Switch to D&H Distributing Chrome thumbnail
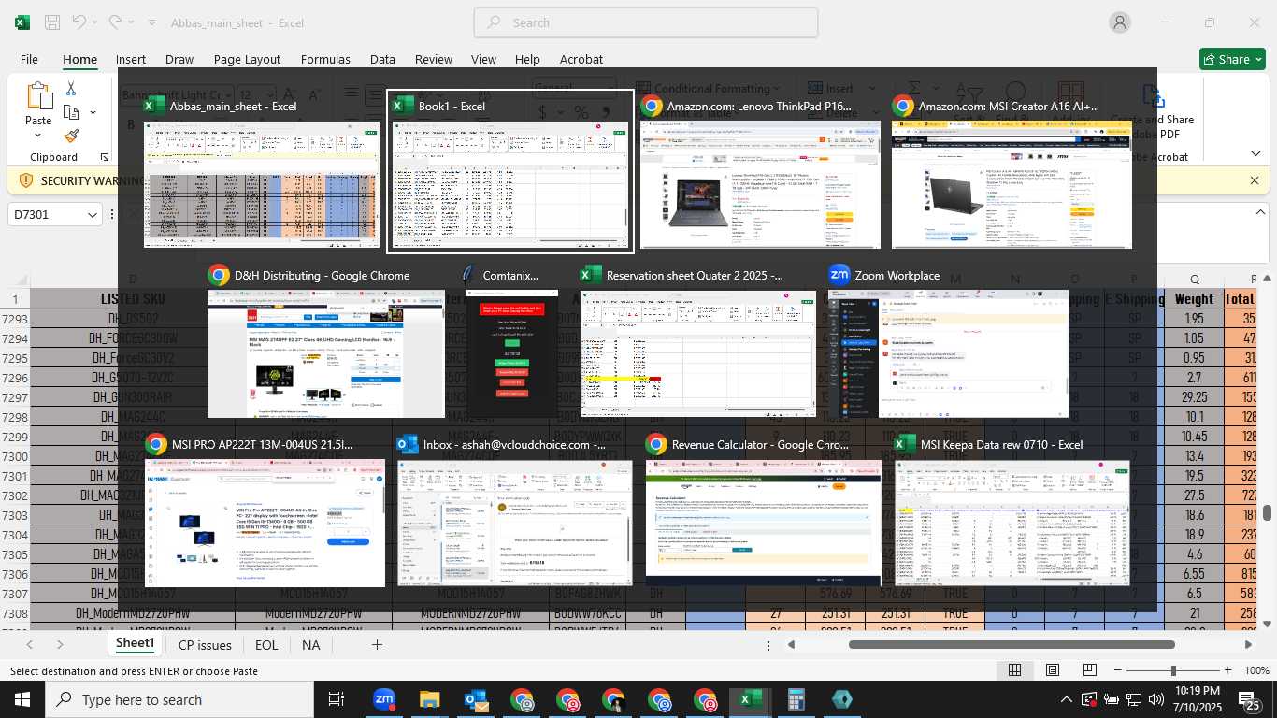The height and width of the screenshot is (718, 1277). pyautogui.click(x=325, y=341)
